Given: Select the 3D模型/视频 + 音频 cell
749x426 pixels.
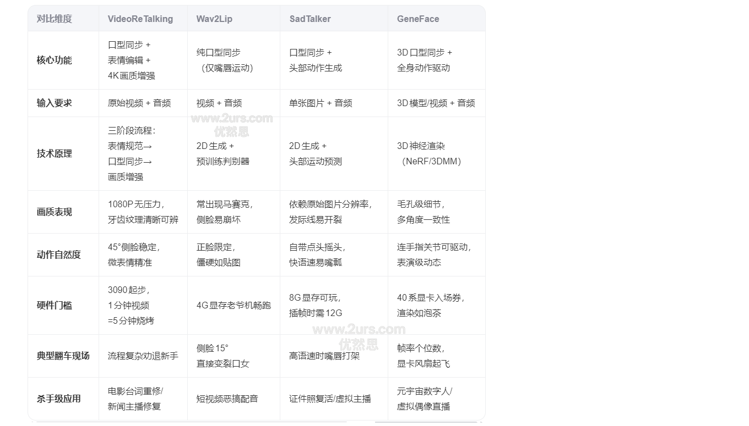Looking at the screenshot, I should [x=436, y=103].
